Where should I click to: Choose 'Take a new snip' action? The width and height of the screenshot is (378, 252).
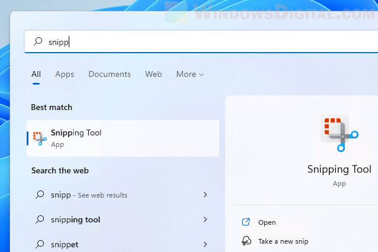[x=283, y=241]
